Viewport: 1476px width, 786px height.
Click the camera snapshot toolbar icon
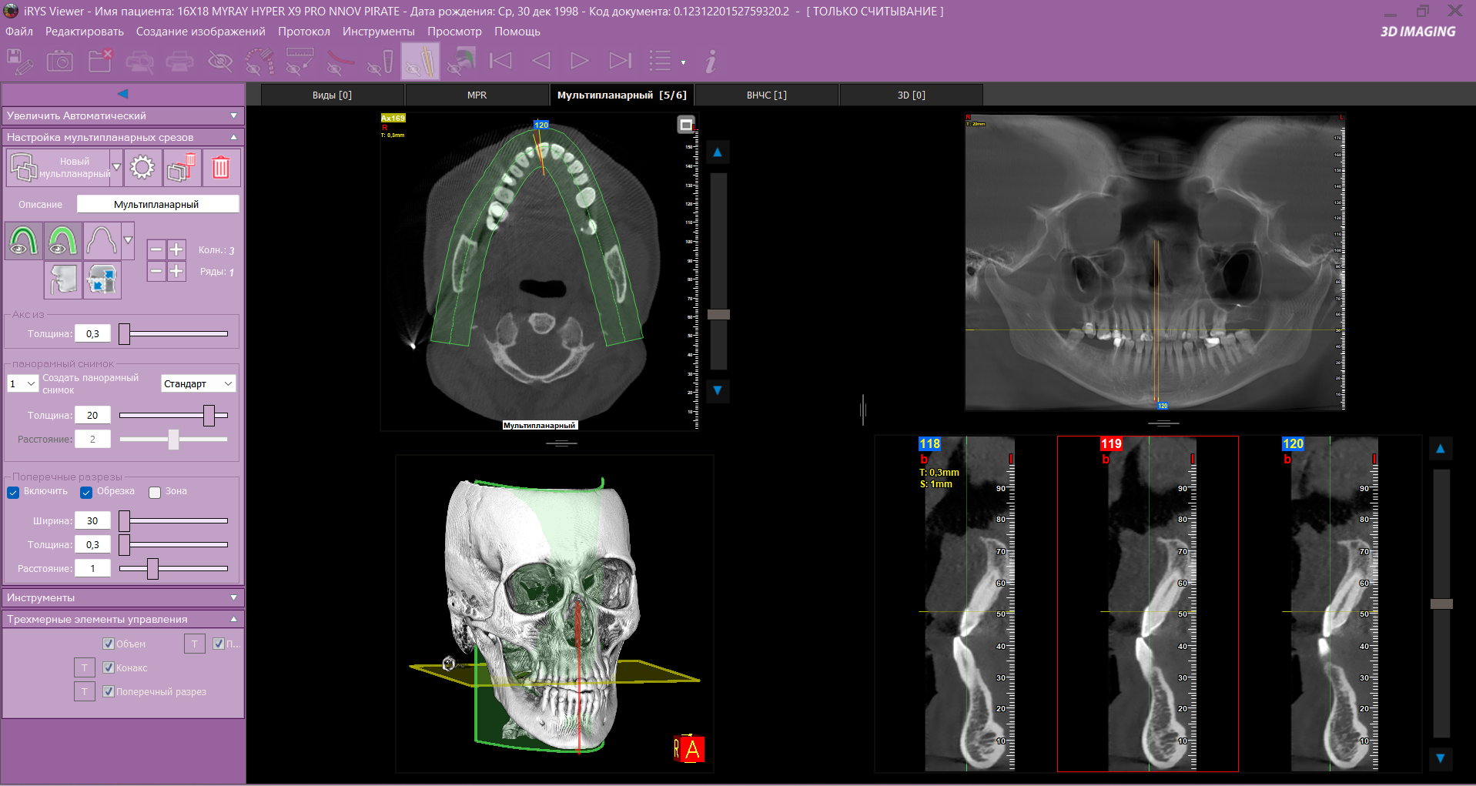point(59,61)
